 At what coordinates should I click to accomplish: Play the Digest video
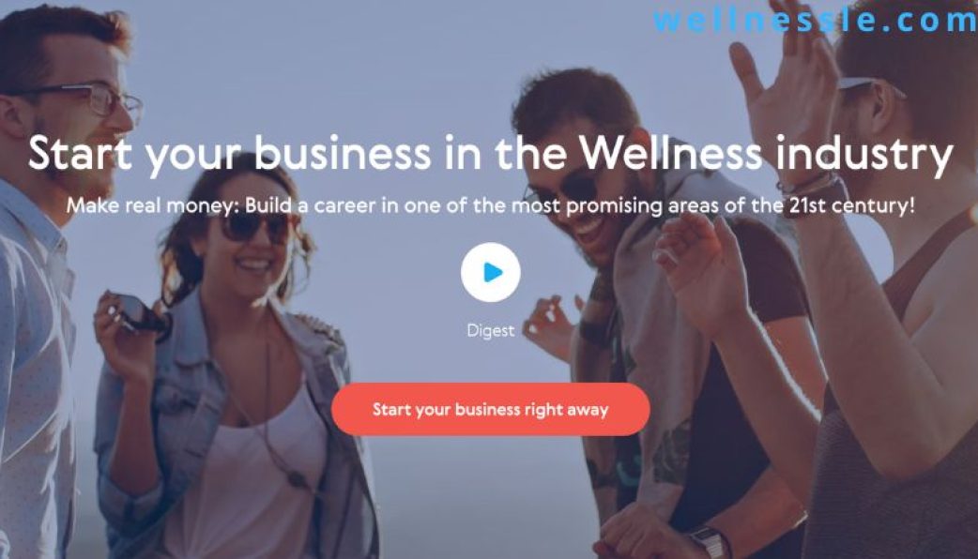pyautogui.click(x=490, y=272)
